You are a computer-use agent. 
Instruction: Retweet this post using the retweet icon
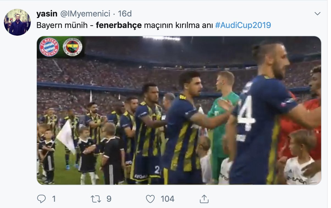click(x=96, y=199)
